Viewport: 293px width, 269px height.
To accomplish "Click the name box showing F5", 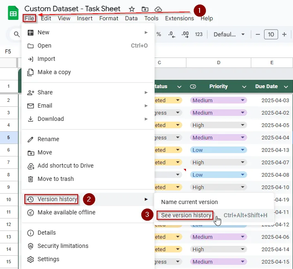I will pyautogui.click(x=8, y=51).
